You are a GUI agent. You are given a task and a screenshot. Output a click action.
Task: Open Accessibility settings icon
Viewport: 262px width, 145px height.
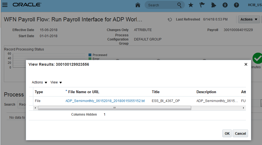[225, 5]
